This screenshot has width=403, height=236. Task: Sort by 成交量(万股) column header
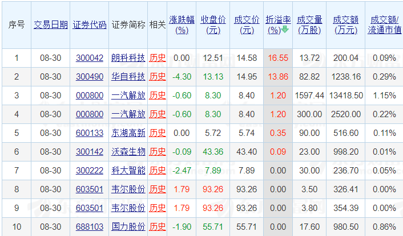[310, 24]
